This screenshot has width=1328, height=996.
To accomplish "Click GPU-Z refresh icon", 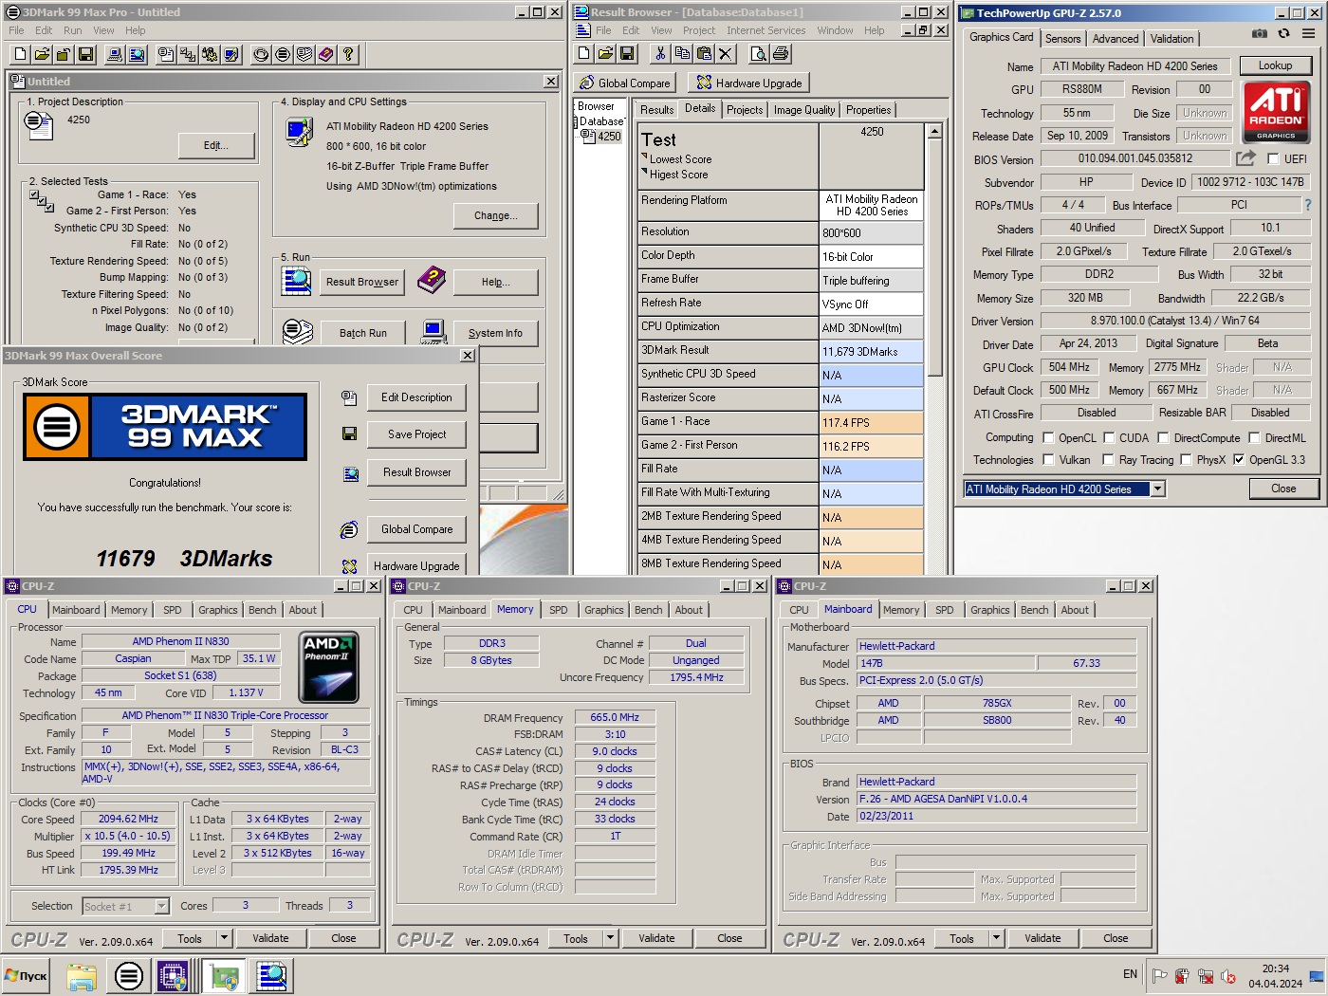I will 1283,33.
